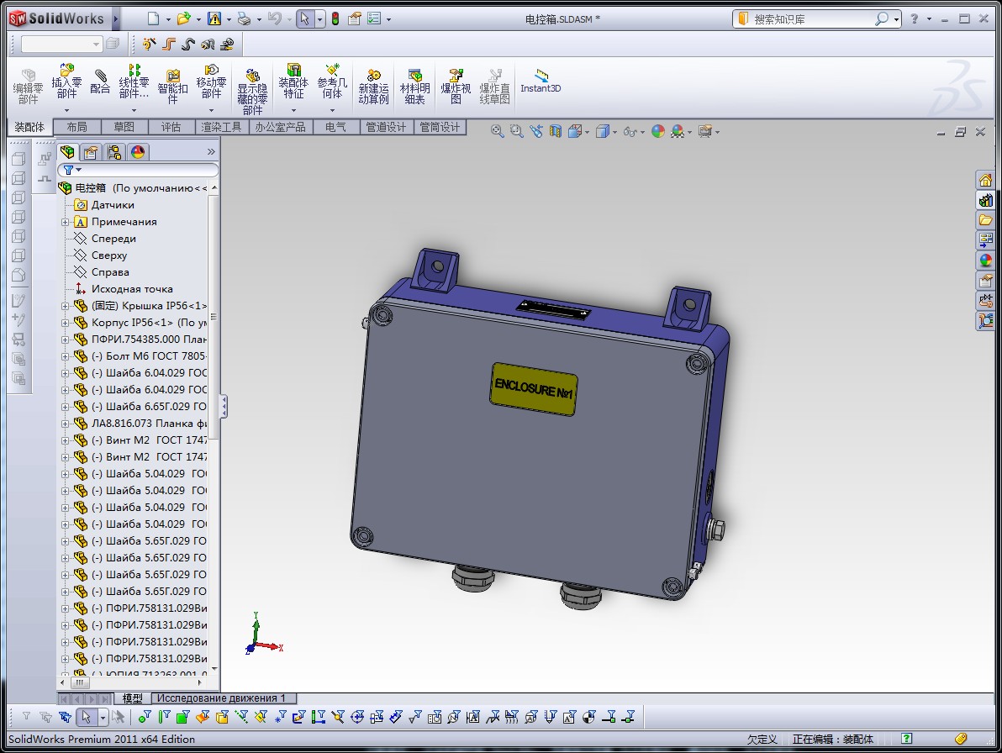Switch to the 草图 (Sketch) tab
The width and height of the screenshot is (1002, 753).
[124, 127]
